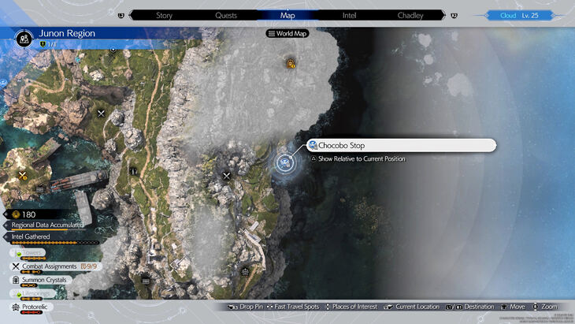The height and width of the screenshot is (324, 575).
Task: Click the crossed-swords marker on the upper-left road
Action: coord(101,114)
